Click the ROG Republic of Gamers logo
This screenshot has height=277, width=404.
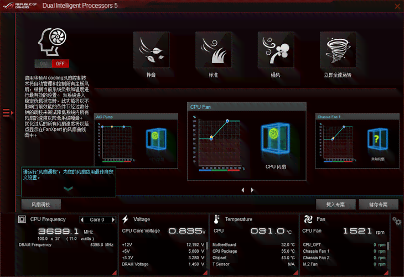pyautogui.click(x=20, y=6)
